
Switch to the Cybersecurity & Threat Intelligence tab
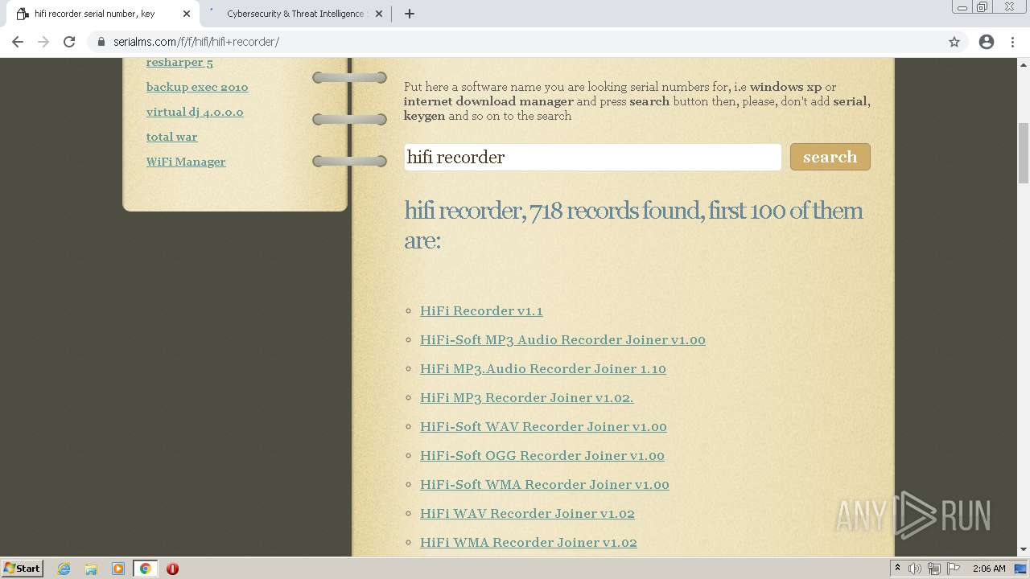295,14
